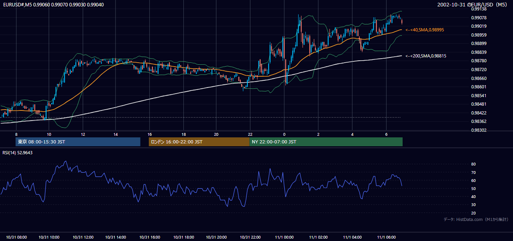Click the bottom time label 10/31 08:00
The width and height of the screenshot is (513, 241).
(16, 237)
